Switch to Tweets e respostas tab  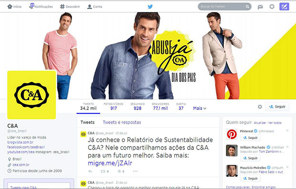pyautogui.click(x=122, y=122)
